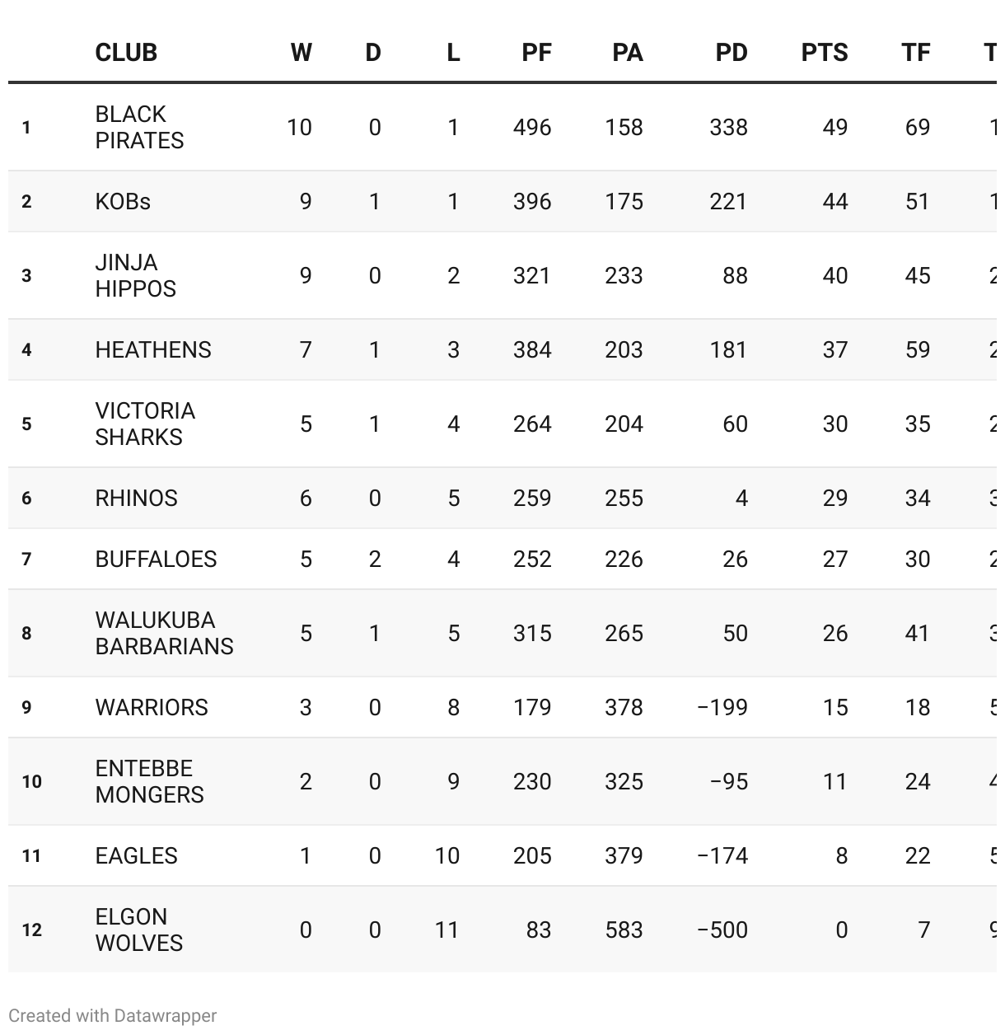
Task: Click the PTS column header
Action: pyautogui.click(x=825, y=53)
